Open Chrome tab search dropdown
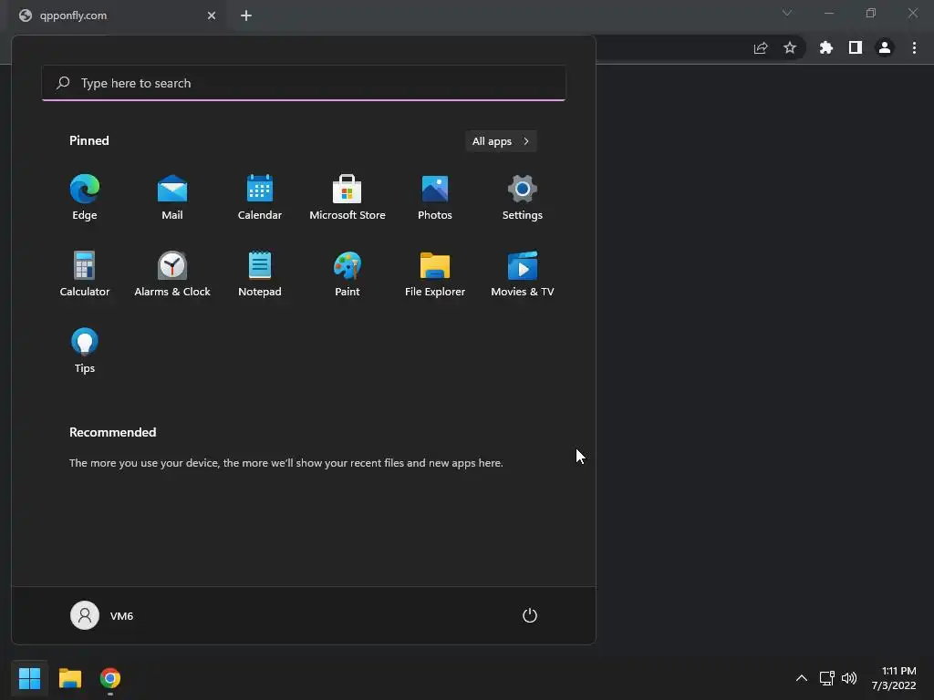Image resolution: width=934 pixels, height=700 pixels. [x=787, y=13]
